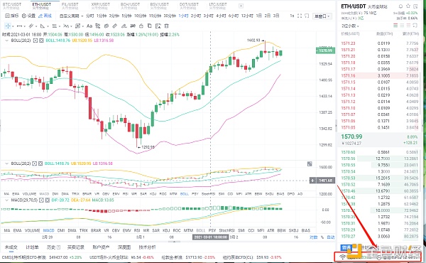The width and height of the screenshot is (426, 263).
Task: Enable VOLUME in the MACD pane indicator row
Action: tap(33, 230)
